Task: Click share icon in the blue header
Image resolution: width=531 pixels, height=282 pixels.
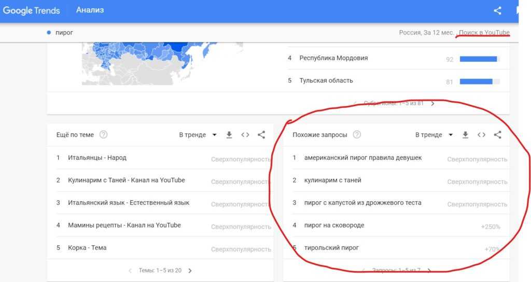Action: point(497,10)
